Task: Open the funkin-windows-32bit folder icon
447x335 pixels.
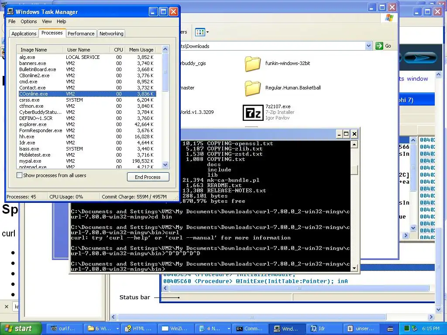Action: click(x=253, y=63)
